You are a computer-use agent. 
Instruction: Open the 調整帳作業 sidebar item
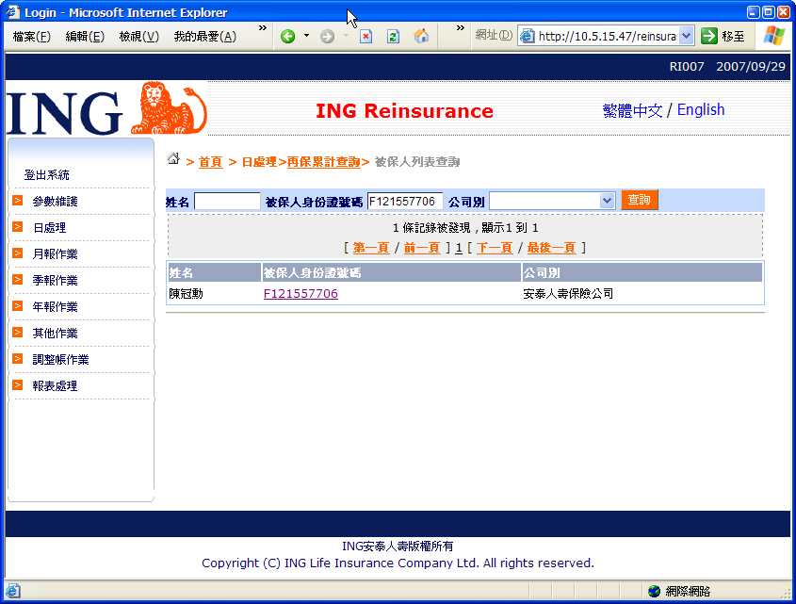[x=60, y=360]
